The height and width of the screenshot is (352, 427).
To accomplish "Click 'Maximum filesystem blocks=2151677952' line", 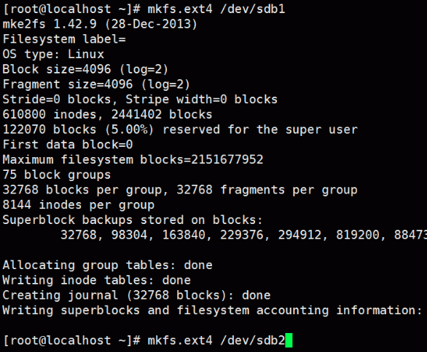I will 133,159.
